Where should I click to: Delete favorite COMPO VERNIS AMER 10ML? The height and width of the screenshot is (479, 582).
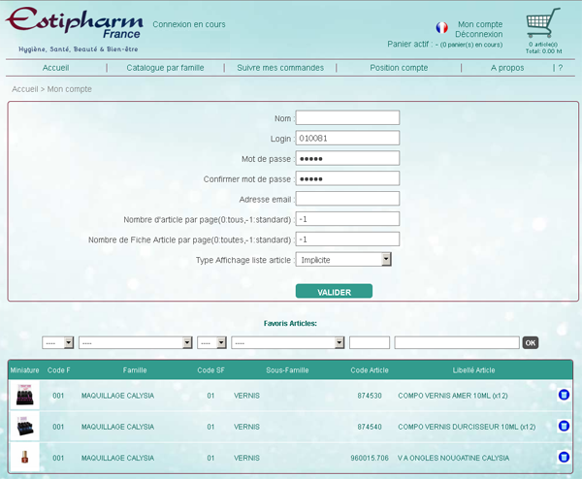tap(564, 395)
